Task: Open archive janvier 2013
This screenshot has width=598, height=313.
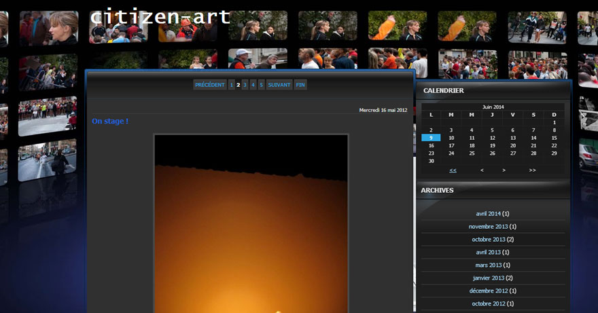Action: [489, 278]
